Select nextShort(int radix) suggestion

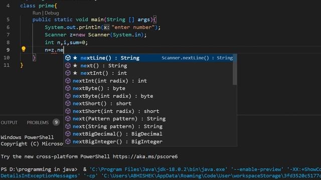pos(149,111)
